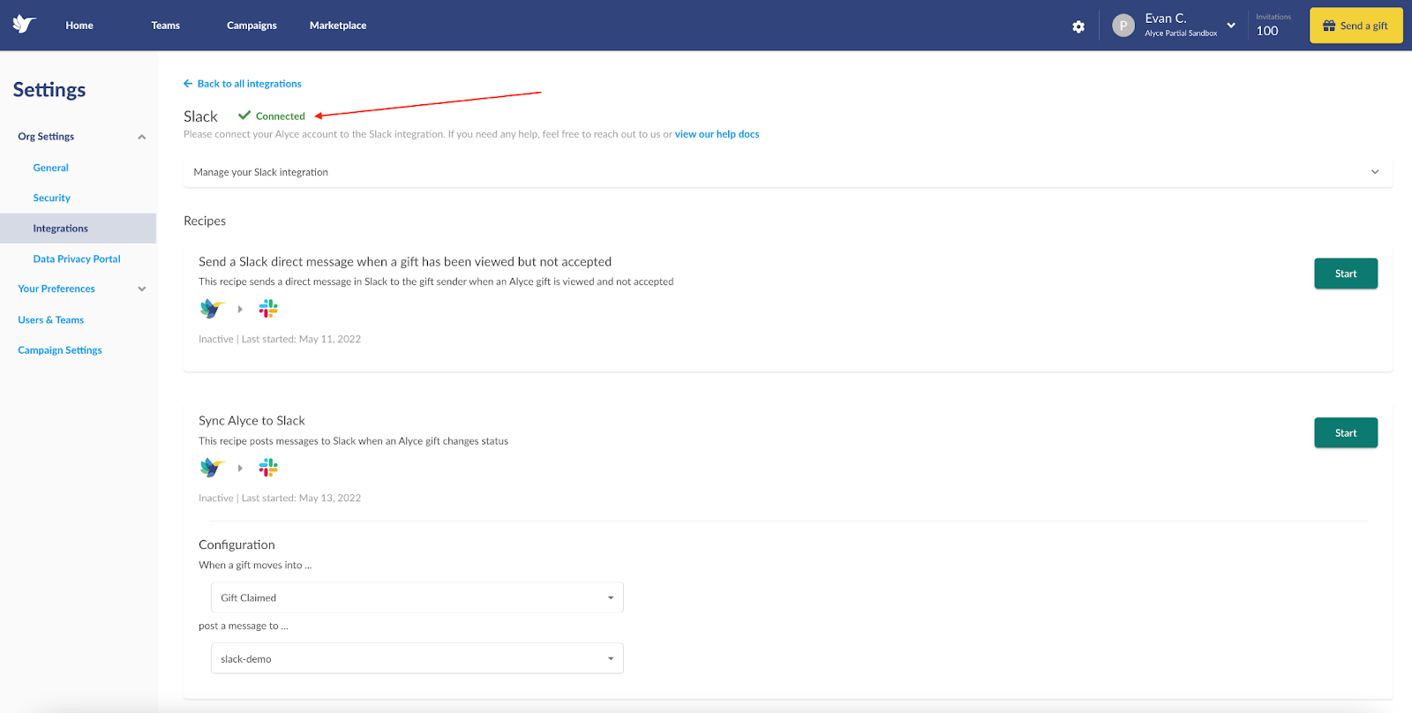This screenshot has height=713, width=1412.
Task: Open the view our help docs link
Action: 717,134
